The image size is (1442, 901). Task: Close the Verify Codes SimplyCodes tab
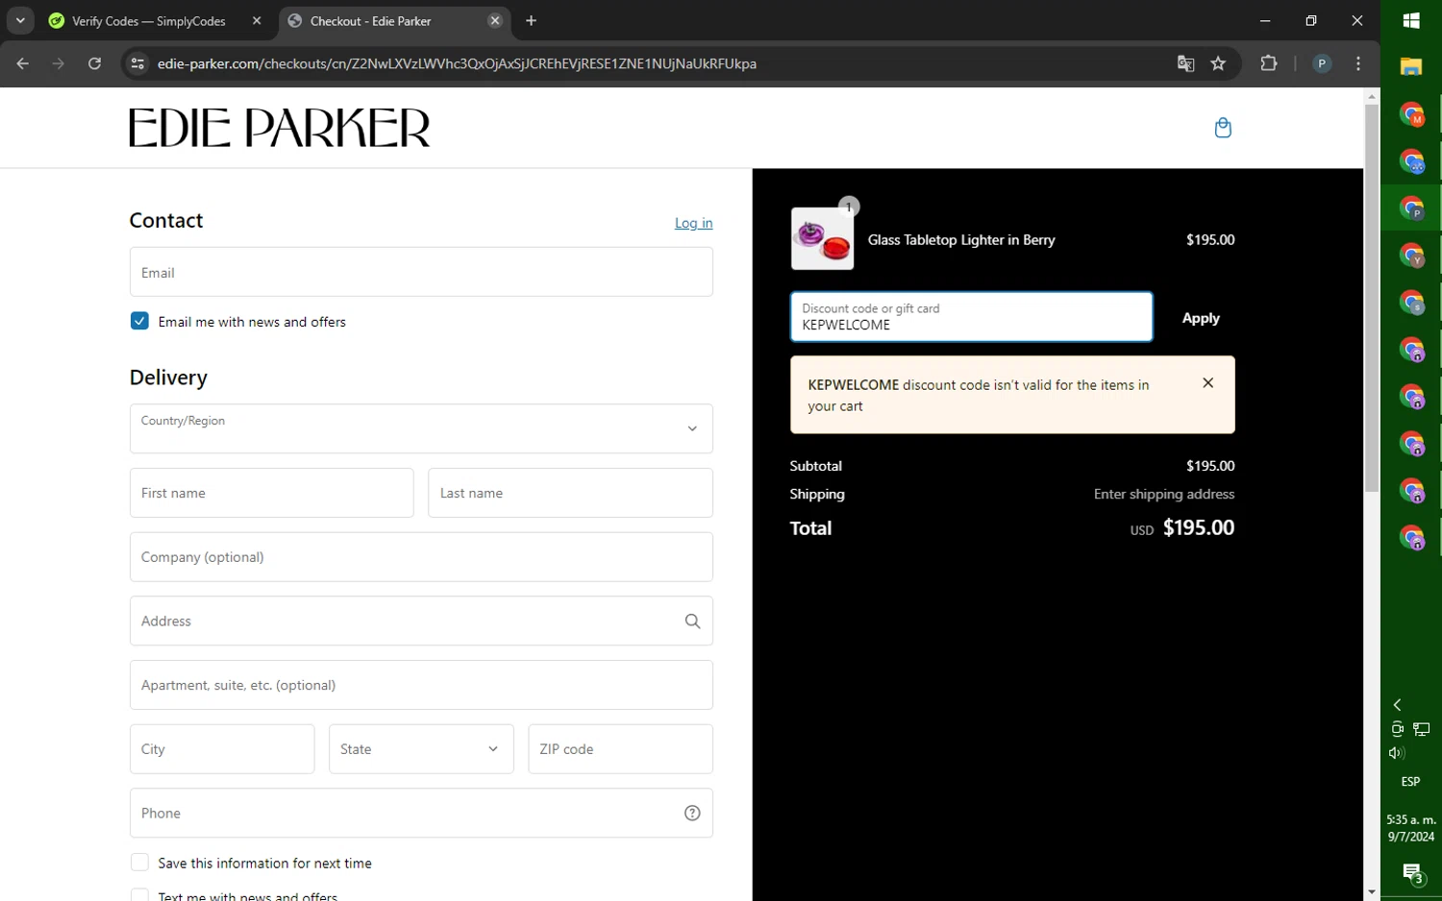257,21
